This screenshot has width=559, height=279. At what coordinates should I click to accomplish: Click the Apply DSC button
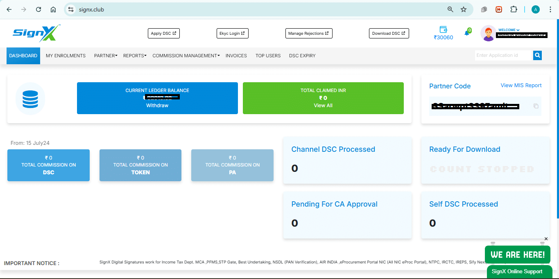click(163, 33)
